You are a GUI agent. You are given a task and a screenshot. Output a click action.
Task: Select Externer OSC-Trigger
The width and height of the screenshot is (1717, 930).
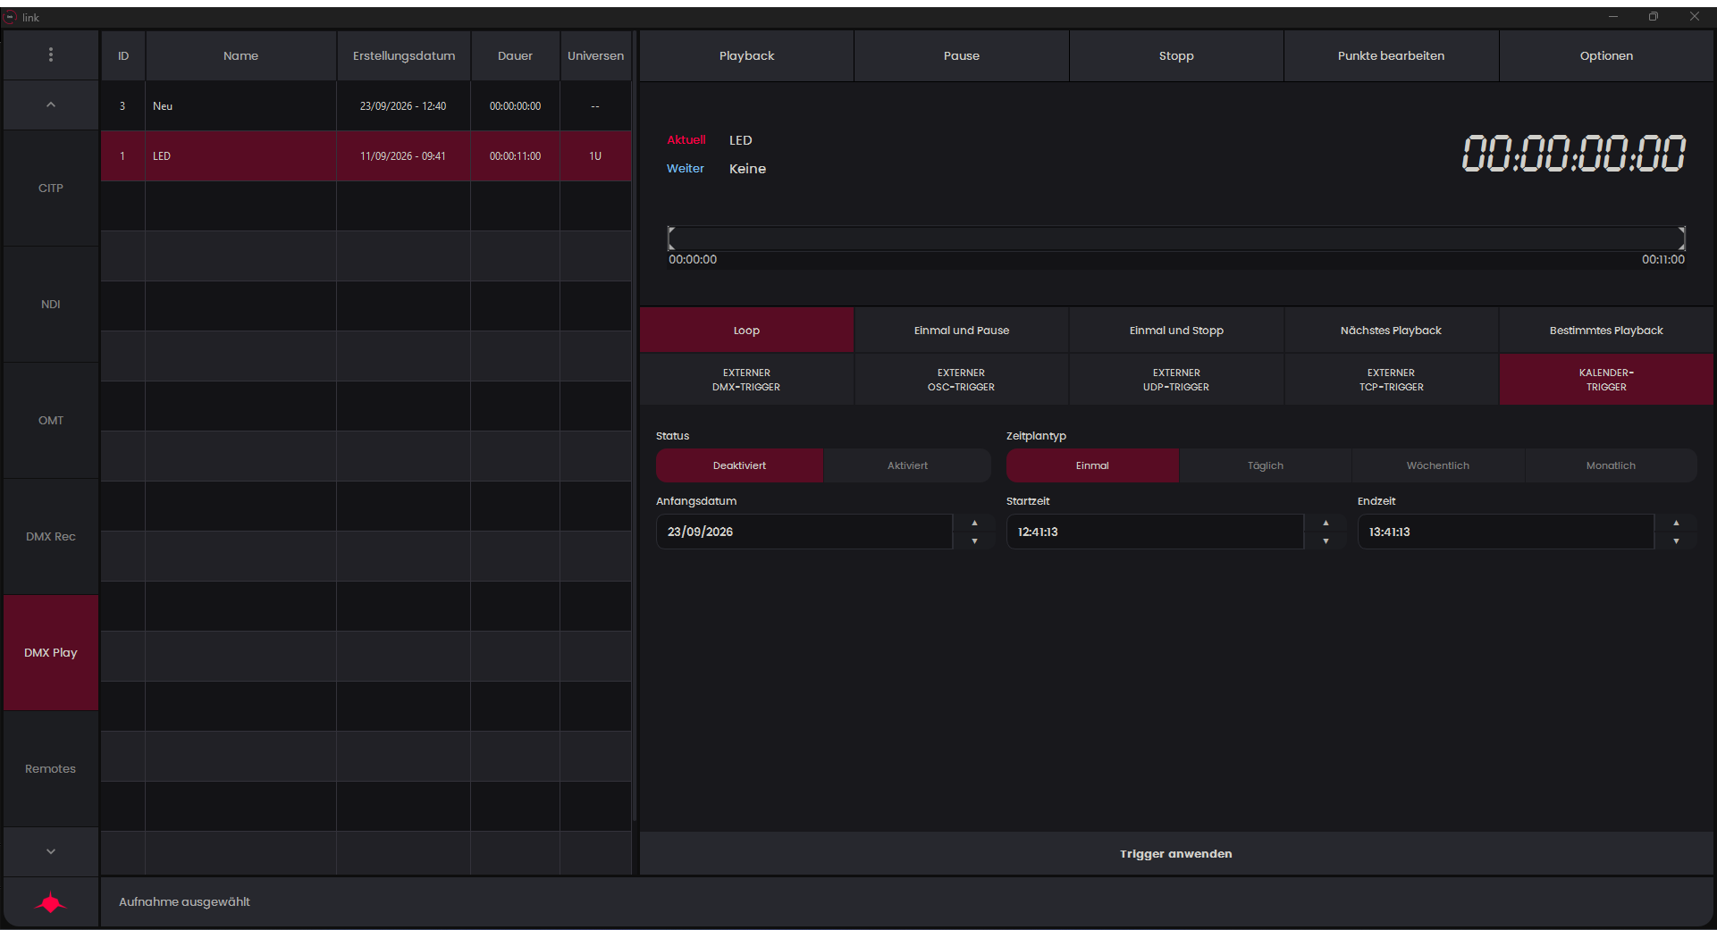click(961, 380)
